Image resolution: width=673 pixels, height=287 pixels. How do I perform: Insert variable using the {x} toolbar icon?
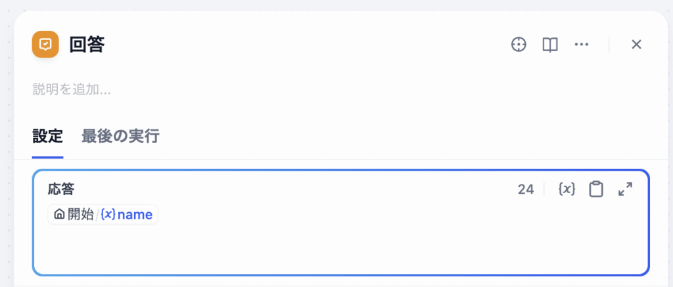[567, 188]
